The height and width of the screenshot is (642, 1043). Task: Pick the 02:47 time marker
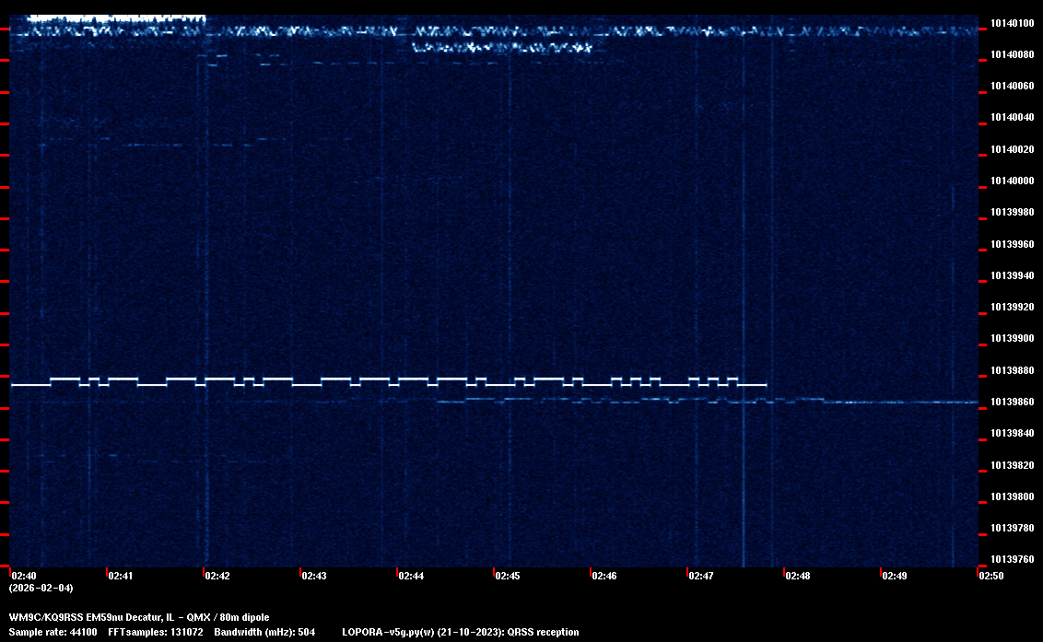coord(701,576)
